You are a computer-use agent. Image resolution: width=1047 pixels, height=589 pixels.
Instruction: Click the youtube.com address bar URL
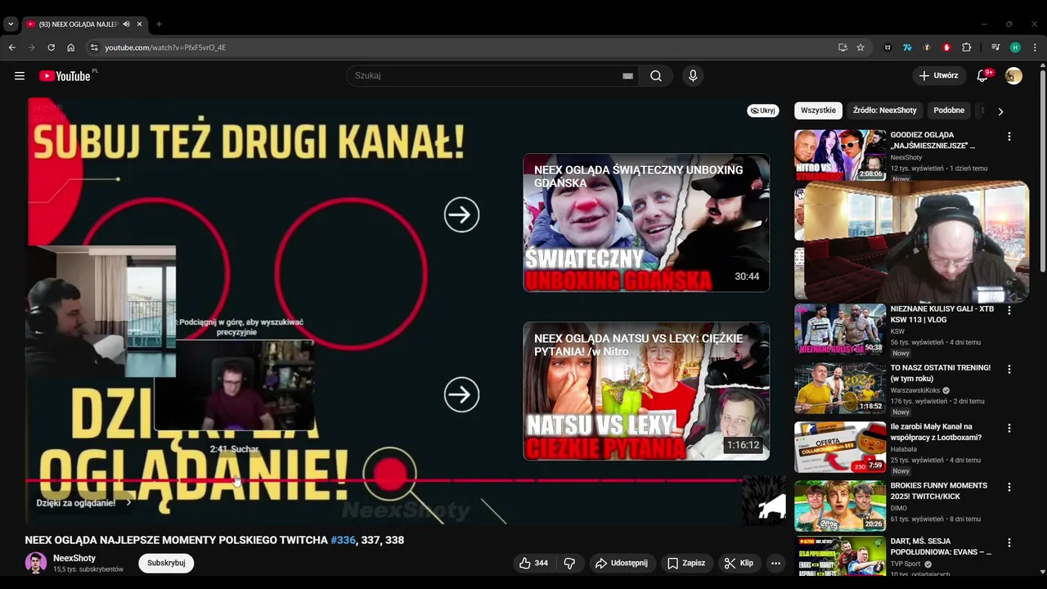pyautogui.click(x=165, y=47)
